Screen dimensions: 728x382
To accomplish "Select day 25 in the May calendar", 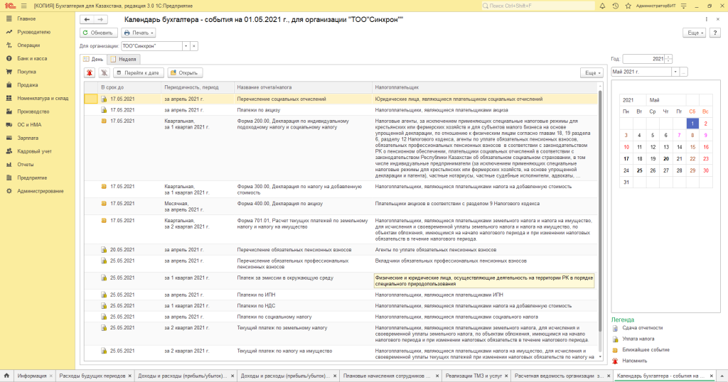I will 640,170.
